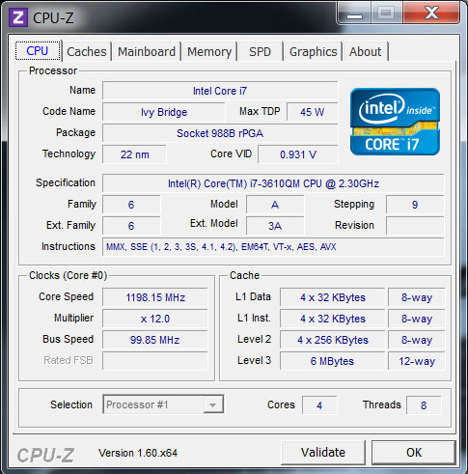Click the Technology value 22 nm
Image resolution: width=468 pixels, height=474 pixels.
point(134,154)
